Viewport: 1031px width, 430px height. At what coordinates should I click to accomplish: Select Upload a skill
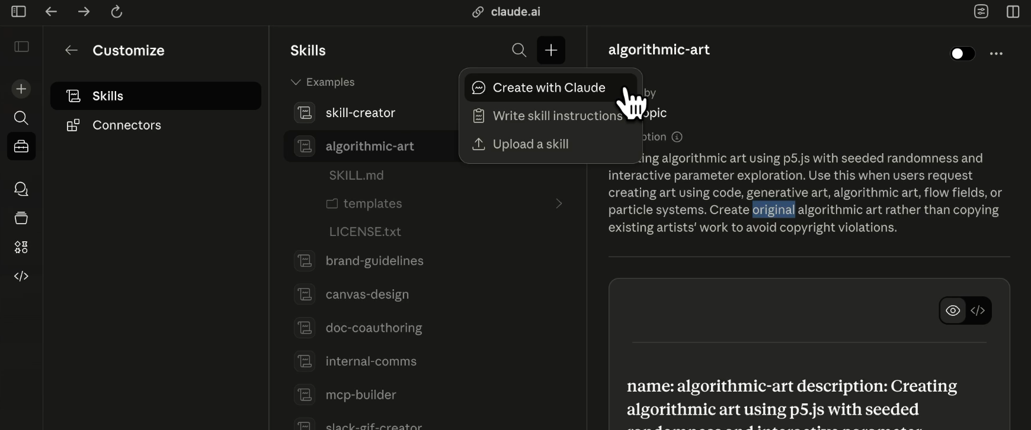click(x=551, y=144)
